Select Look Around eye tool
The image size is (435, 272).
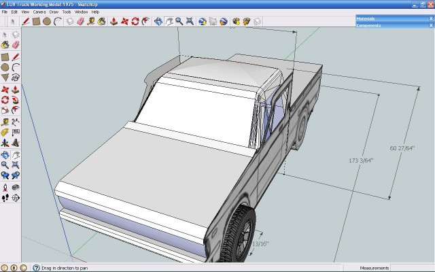[16, 188]
